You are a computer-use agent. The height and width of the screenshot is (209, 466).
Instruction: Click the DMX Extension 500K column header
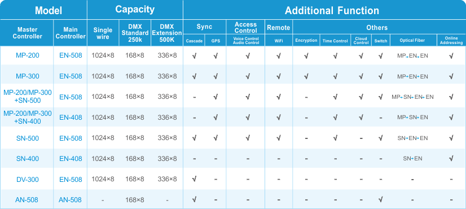coord(167,33)
